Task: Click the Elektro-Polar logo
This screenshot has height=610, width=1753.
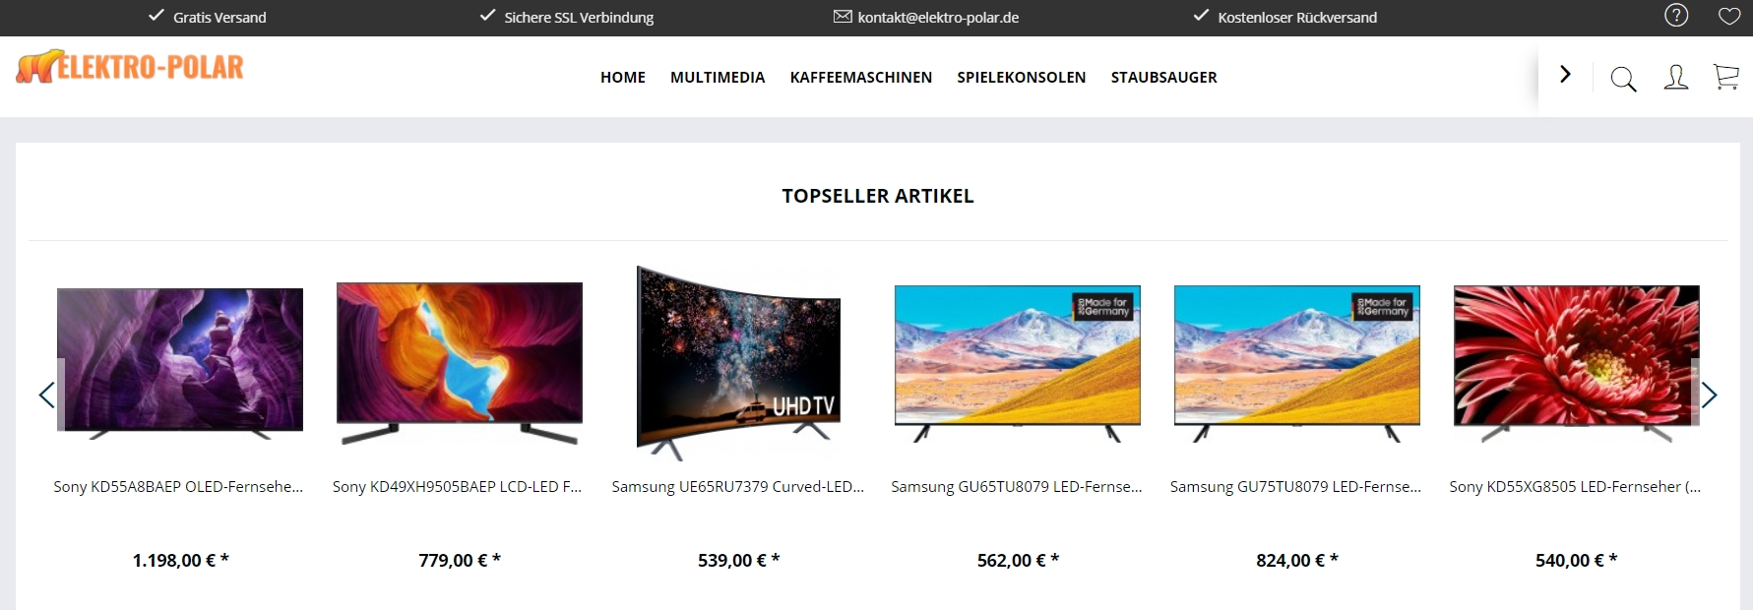Action: point(130,66)
